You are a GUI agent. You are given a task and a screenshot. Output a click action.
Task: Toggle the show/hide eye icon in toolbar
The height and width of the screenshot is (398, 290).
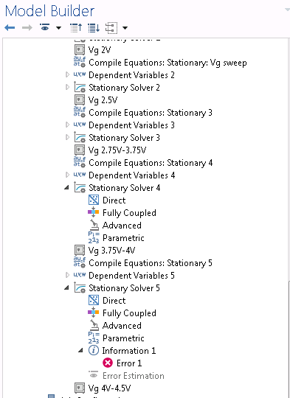click(x=45, y=27)
